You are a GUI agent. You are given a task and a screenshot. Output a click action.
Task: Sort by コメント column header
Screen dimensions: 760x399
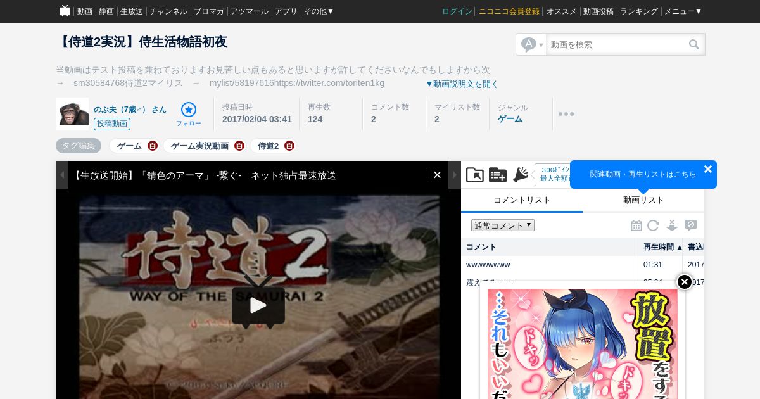click(550, 247)
